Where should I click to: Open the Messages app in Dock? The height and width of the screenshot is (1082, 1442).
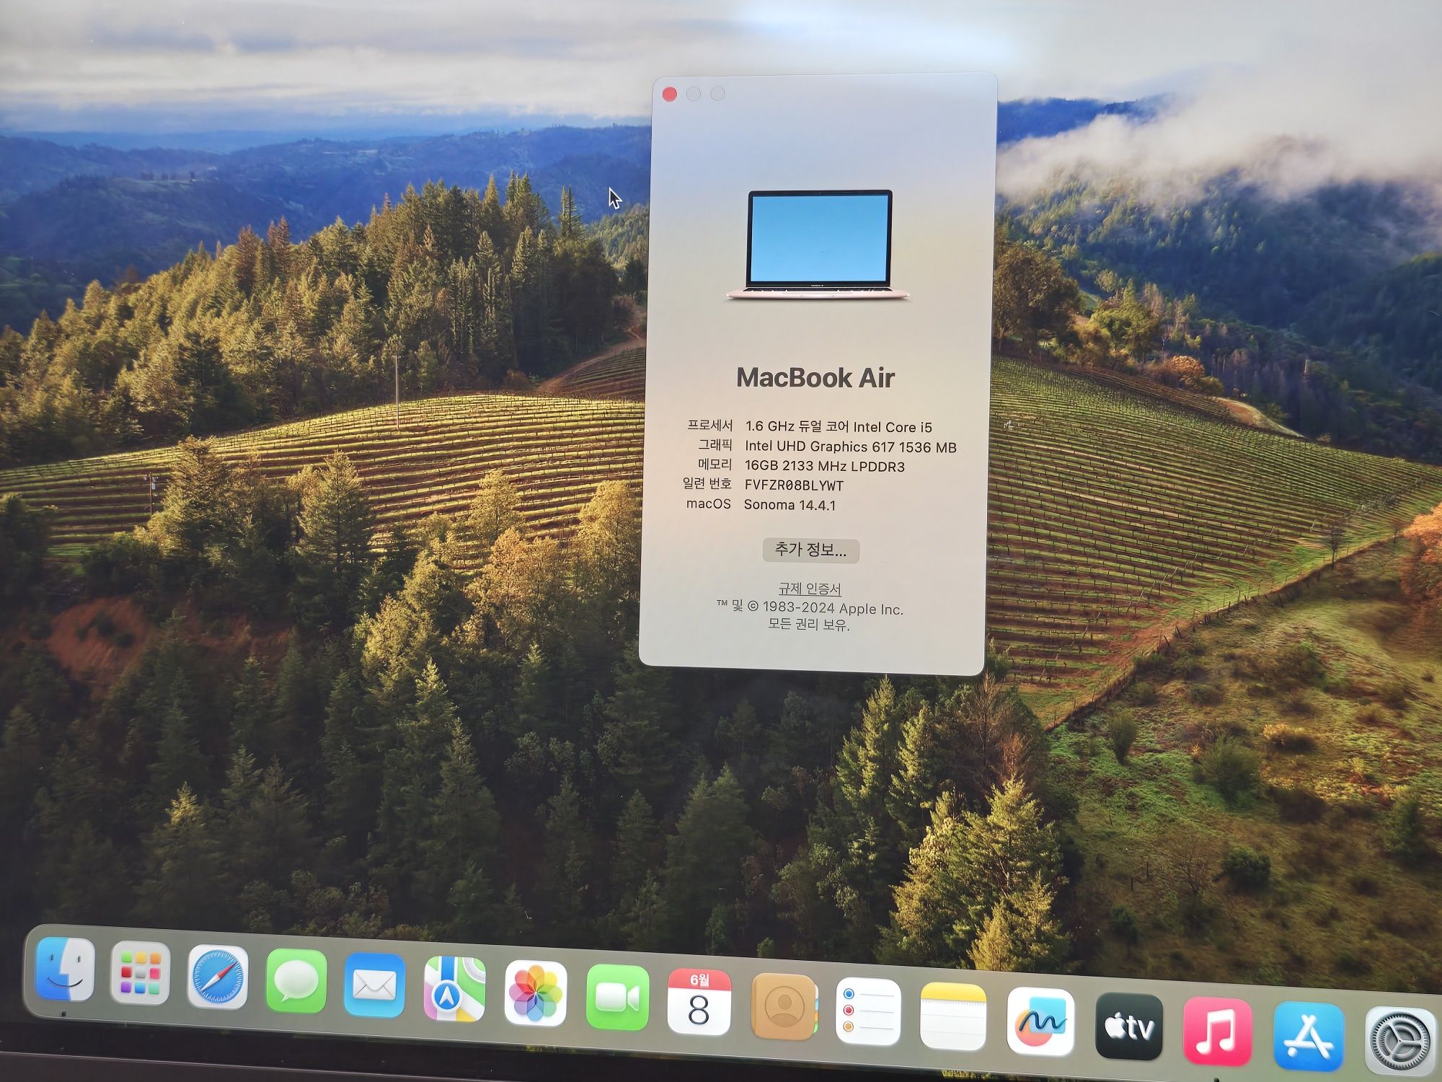(296, 981)
